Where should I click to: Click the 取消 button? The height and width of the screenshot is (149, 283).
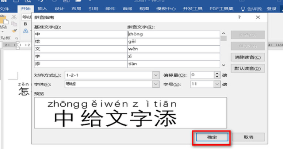249,137
